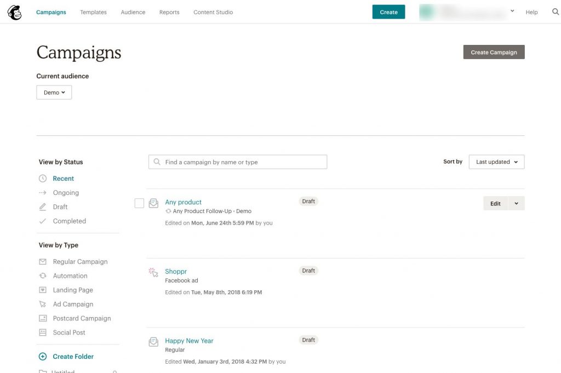Click the 'Any Product Follow-Up · Demo' subtitle

[x=212, y=211]
